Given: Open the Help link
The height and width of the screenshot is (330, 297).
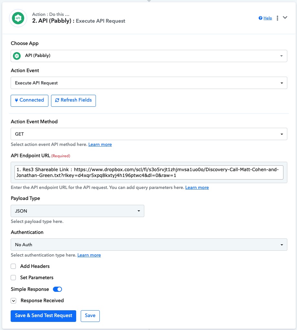Looking at the screenshot, I should coord(268,18).
